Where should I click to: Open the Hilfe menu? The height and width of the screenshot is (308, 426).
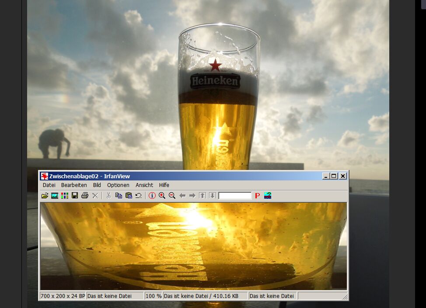164,185
